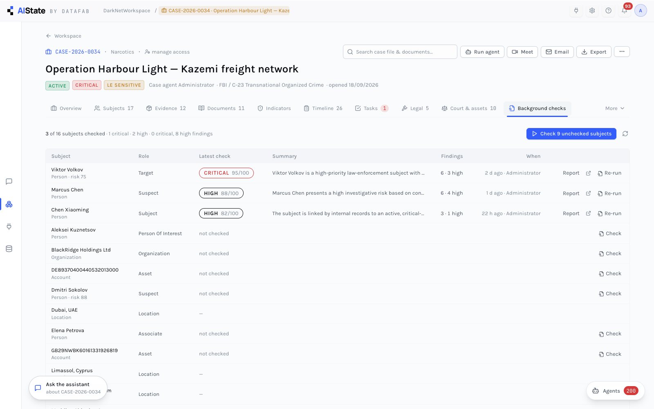This screenshot has height=409, width=654.
Task: Open database icon in left sidebar
Action: [9, 249]
